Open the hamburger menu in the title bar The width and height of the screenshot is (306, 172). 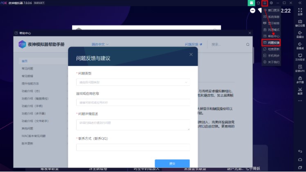[x=265, y=3]
